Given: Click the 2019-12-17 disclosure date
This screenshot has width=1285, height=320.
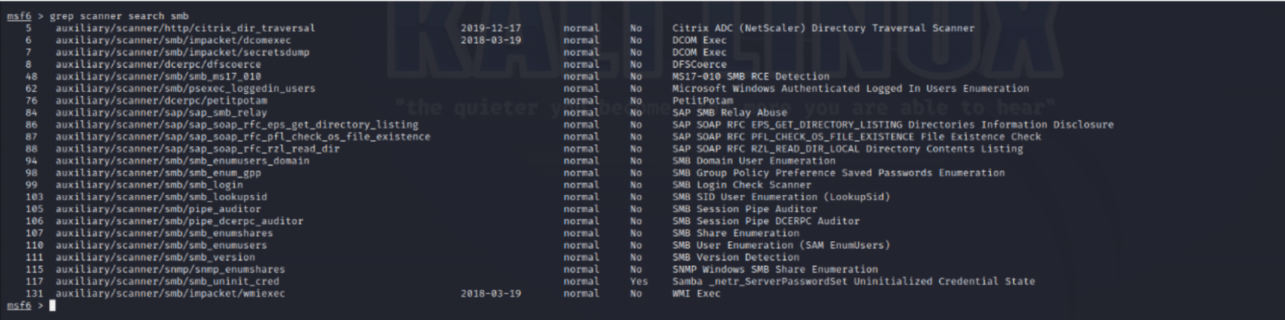Looking at the screenshot, I should [x=491, y=28].
